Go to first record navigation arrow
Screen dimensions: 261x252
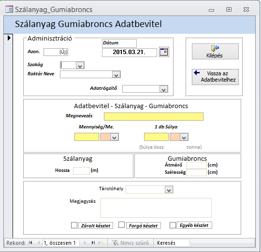(x=30, y=243)
